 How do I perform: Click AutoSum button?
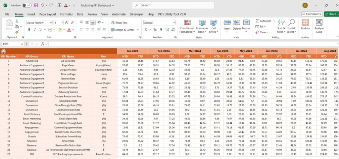click(x=263, y=21)
